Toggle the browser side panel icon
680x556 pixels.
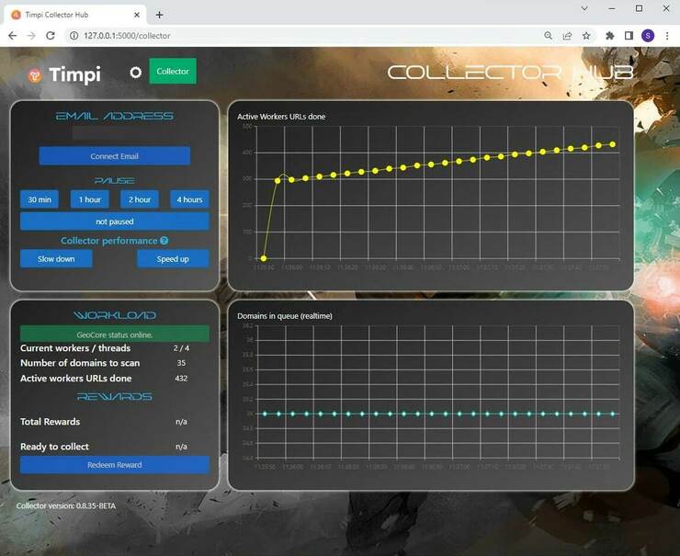pyautogui.click(x=629, y=36)
